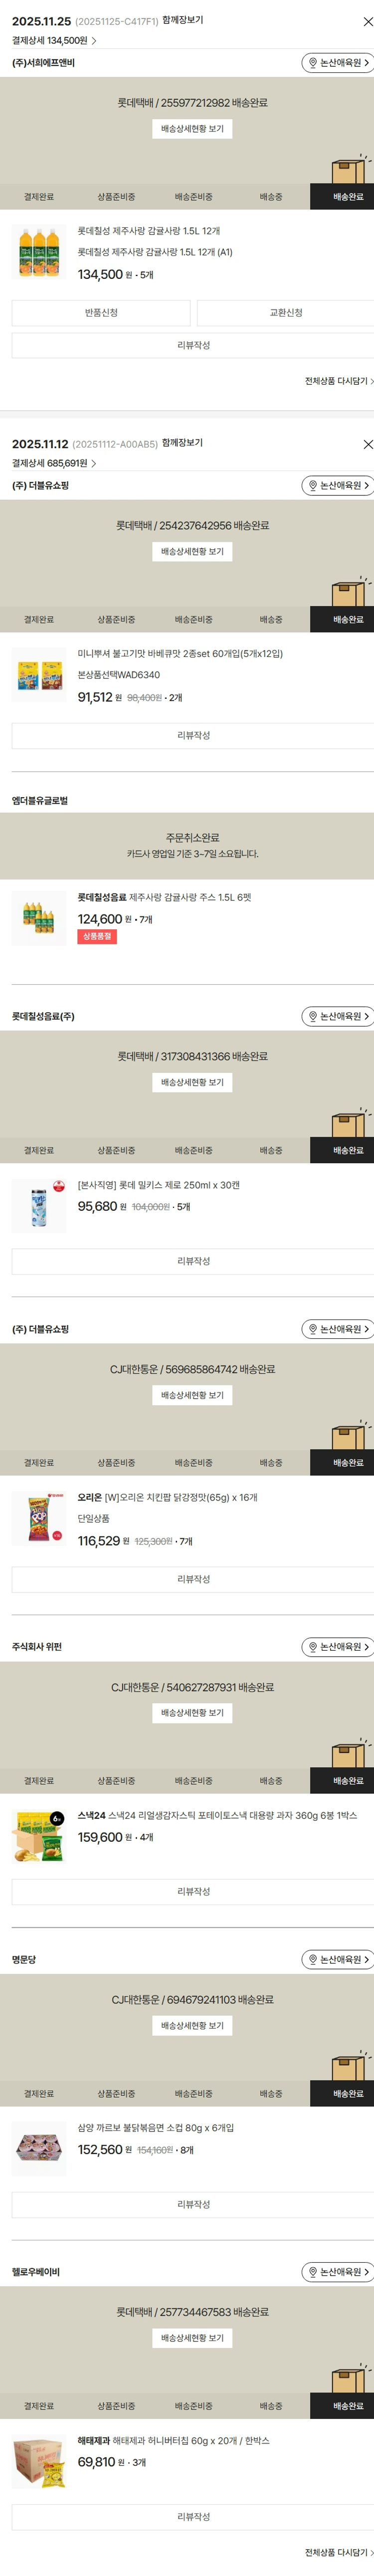The image size is (374, 2576).
Task: Open the 미니뿌셔 불고기맛 product thumbnail
Action: pyautogui.click(x=39, y=675)
